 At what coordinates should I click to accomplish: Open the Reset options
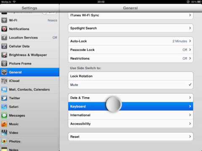(130, 137)
